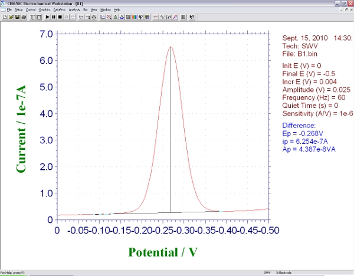354x276 pixels.
Task: Click the New file toolbar icon
Action: pos(5,17)
